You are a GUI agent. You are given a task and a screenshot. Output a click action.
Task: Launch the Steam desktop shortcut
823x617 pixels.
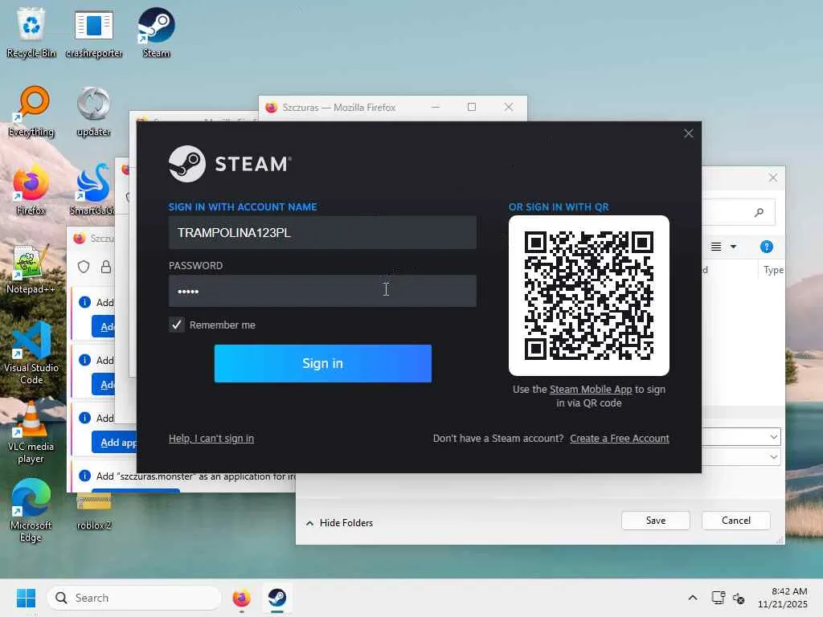pyautogui.click(x=156, y=32)
